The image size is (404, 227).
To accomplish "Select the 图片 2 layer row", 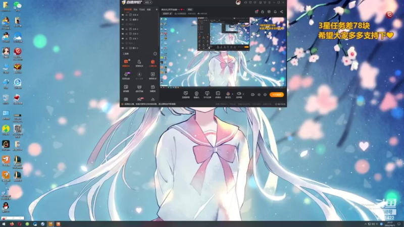I will [x=140, y=48].
